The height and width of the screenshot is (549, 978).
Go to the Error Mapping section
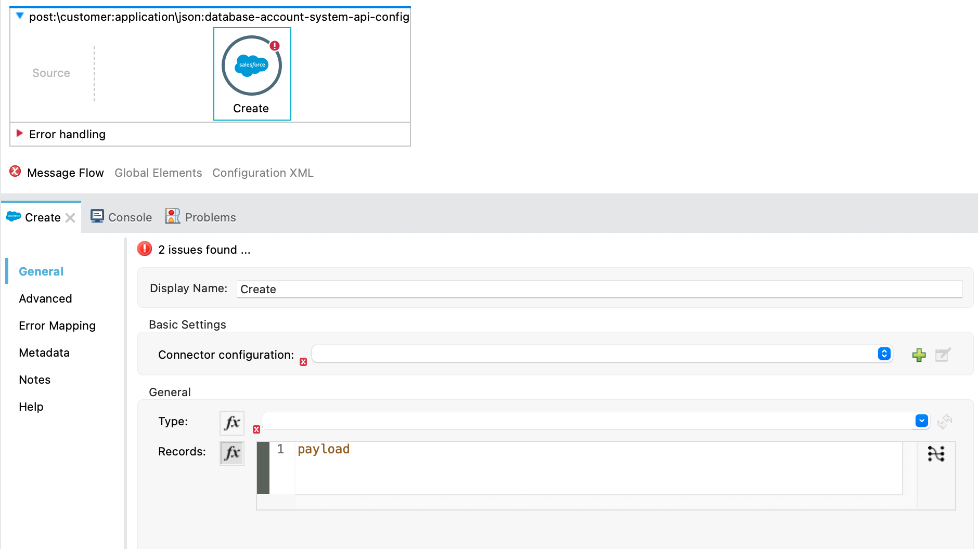pyautogui.click(x=57, y=325)
